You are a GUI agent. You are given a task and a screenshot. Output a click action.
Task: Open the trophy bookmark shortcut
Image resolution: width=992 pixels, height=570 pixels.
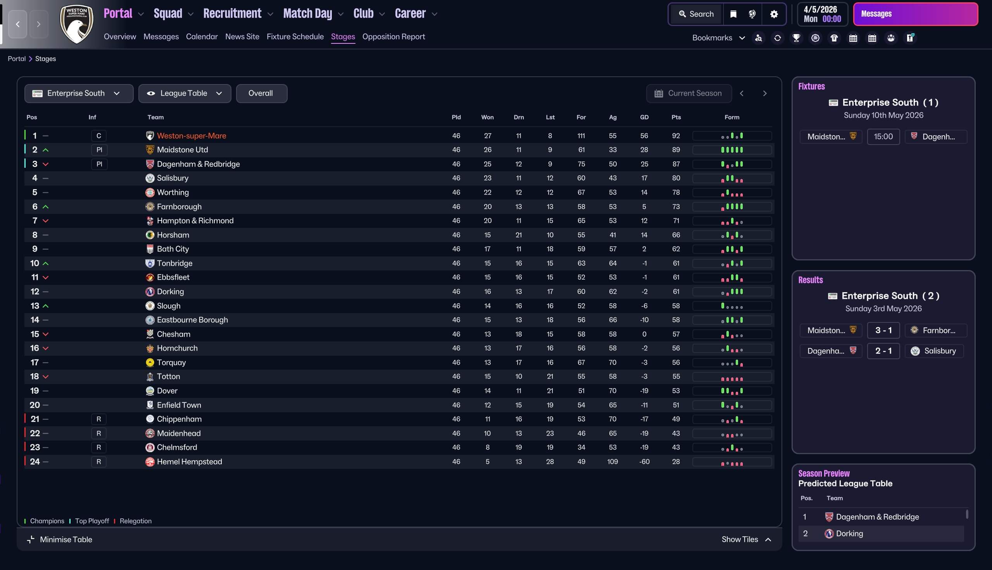click(x=796, y=38)
